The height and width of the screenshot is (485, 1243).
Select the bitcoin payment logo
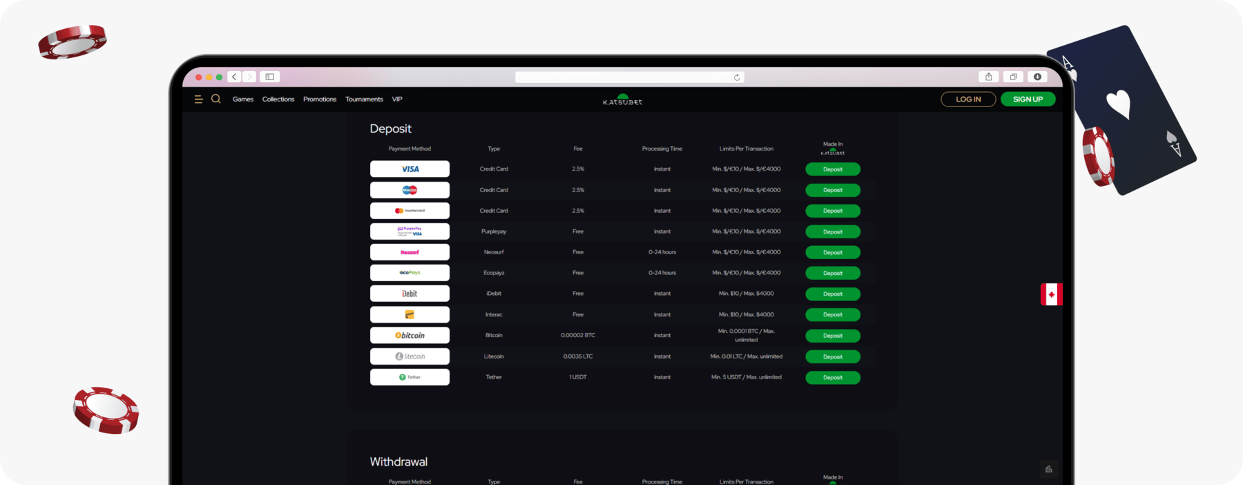[x=409, y=335]
